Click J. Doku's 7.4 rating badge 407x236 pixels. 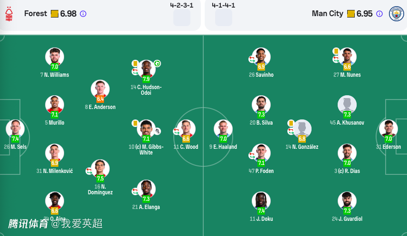pos(261,211)
